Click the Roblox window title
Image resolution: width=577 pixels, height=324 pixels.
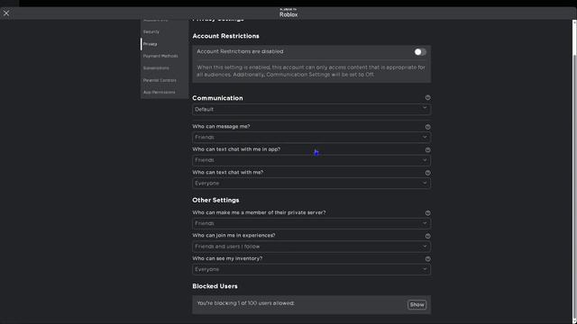point(288,14)
